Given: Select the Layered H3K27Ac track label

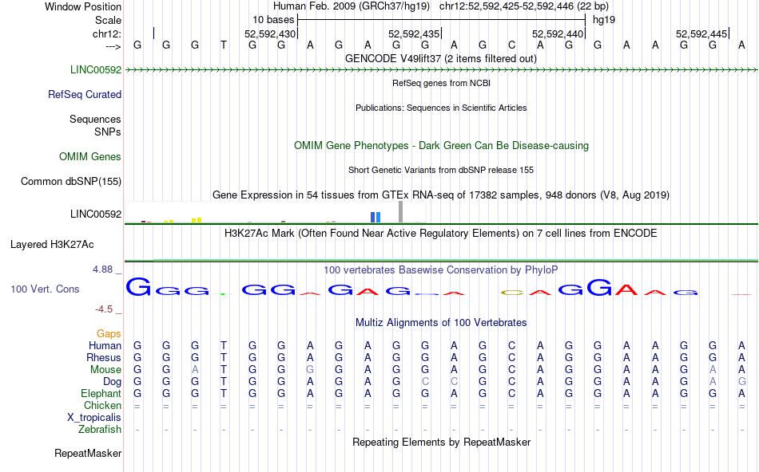Looking at the screenshot, I should point(52,245).
